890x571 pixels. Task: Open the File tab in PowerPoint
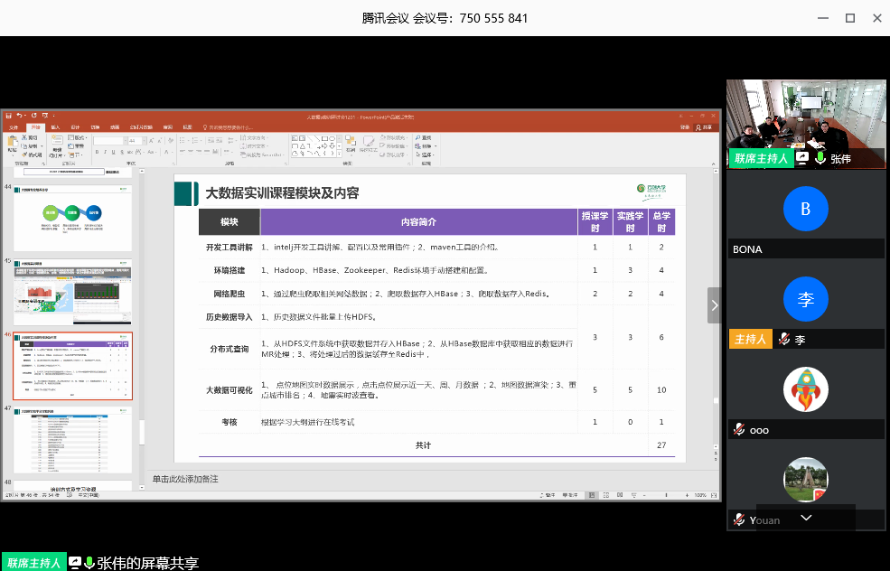coord(14,127)
